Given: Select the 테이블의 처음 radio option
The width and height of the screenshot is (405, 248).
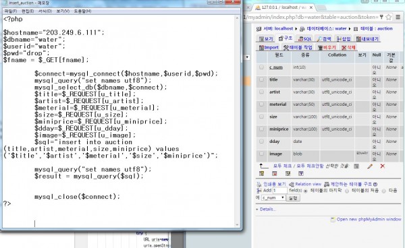Looking at the screenshot, I should pos(347,191).
